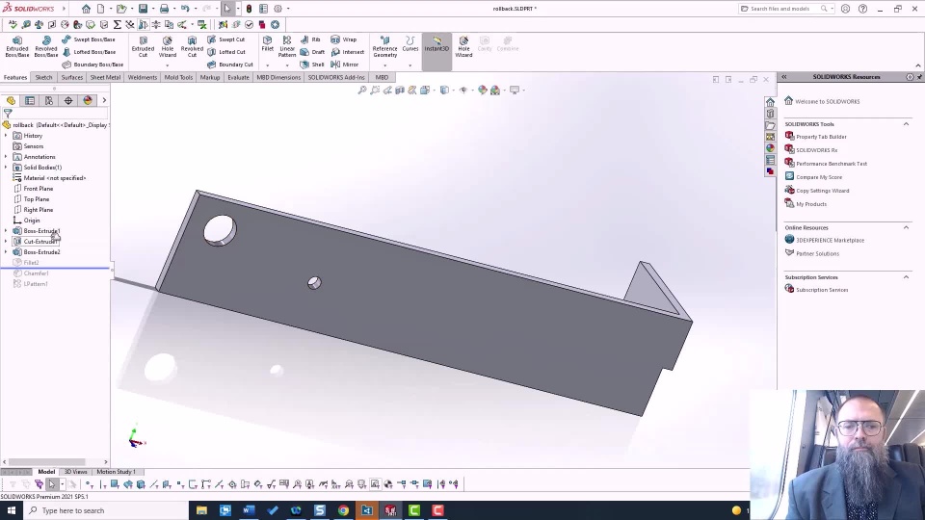Screen dimensions: 925x520
Task: Open Word from the taskbar
Action: click(x=249, y=510)
